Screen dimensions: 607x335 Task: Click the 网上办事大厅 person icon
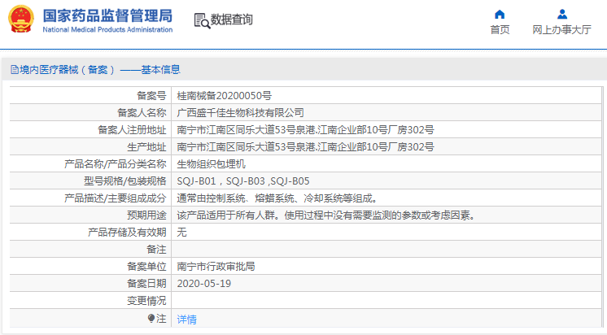[x=561, y=14]
